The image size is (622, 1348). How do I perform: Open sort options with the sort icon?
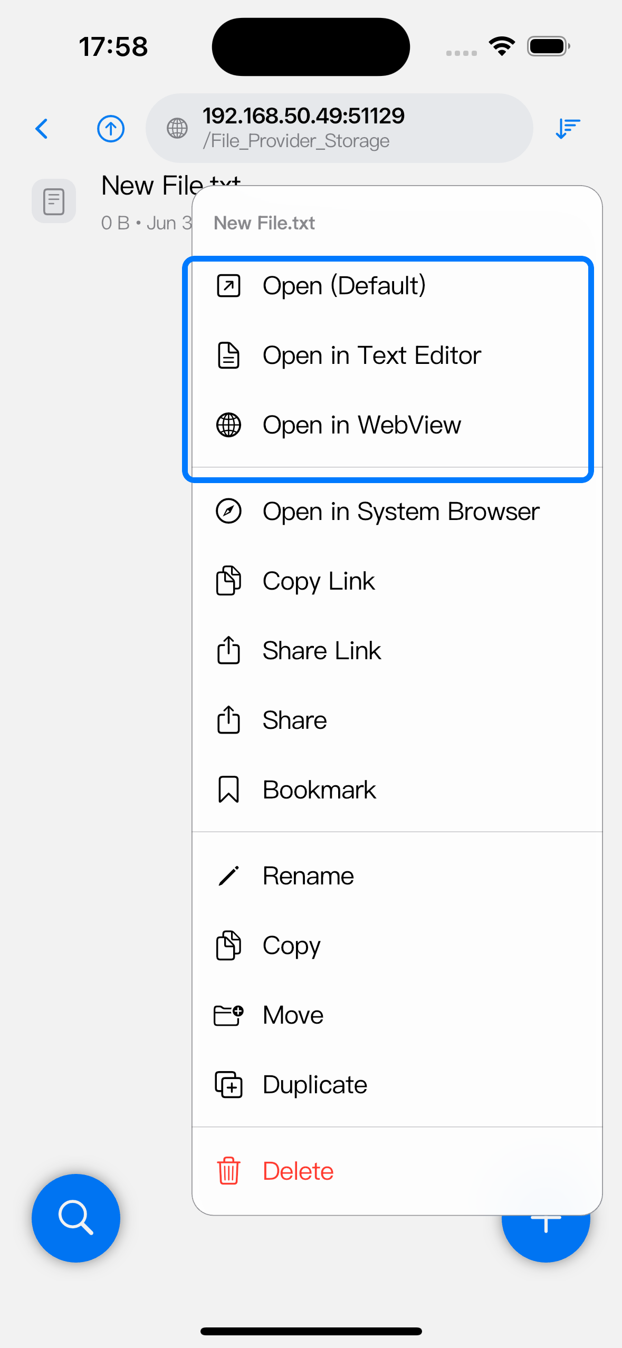click(568, 128)
